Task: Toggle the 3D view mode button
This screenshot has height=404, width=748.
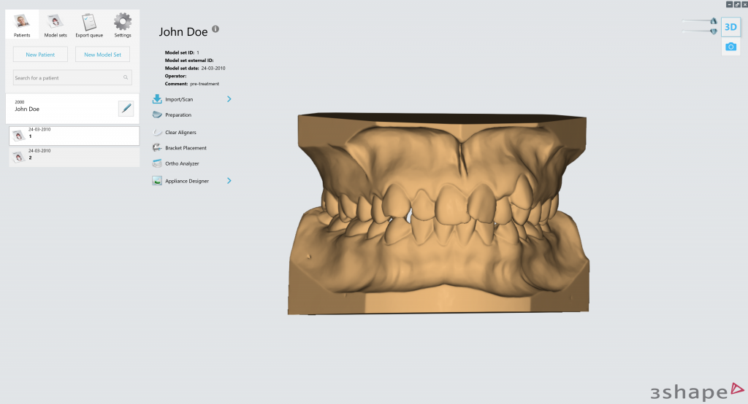Action: [730, 28]
